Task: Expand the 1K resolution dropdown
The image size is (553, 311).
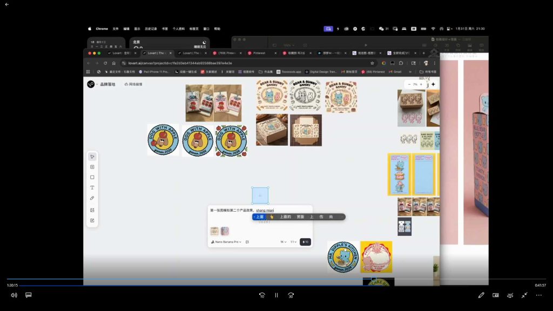Action: (x=283, y=242)
